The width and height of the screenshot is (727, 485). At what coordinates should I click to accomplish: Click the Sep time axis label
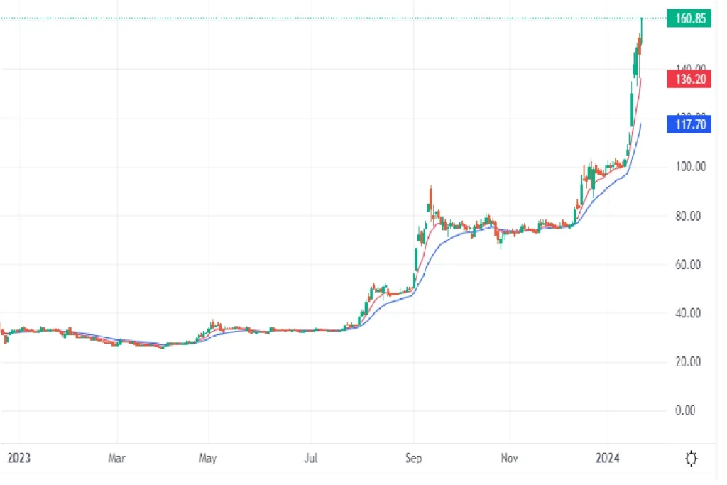click(x=414, y=458)
